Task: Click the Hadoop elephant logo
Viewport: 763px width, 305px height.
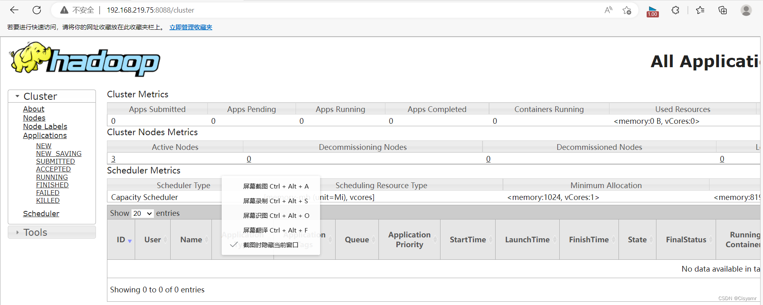Action: 85,59
